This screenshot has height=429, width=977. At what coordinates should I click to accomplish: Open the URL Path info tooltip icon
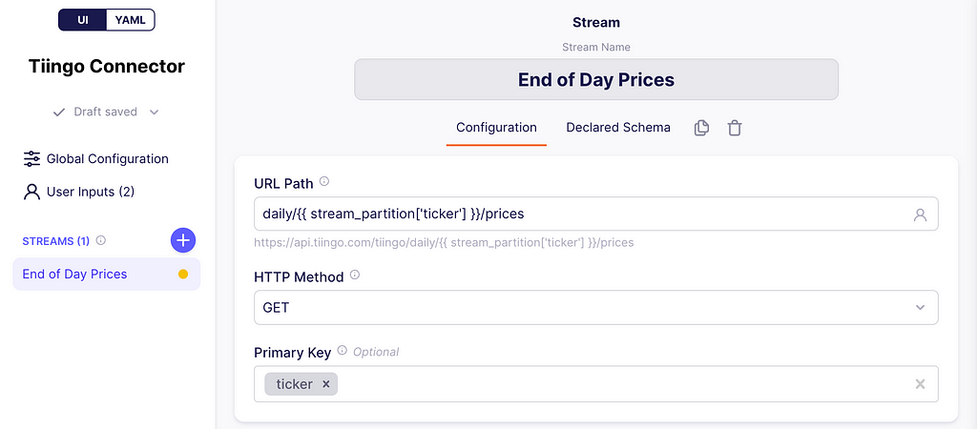(x=324, y=182)
